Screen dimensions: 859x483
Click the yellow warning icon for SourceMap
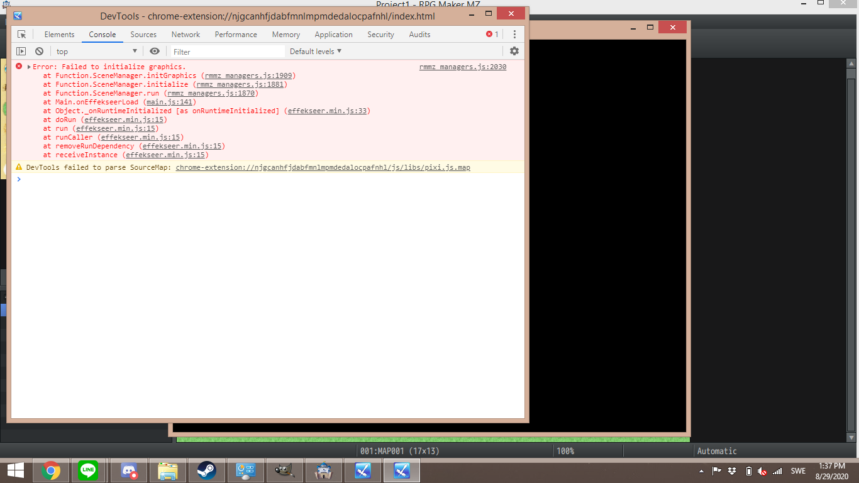[19, 167]
